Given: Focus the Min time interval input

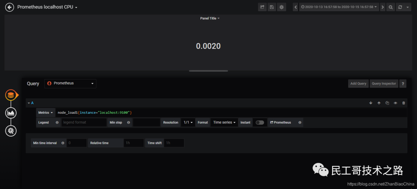Looking at the screenshot, I should [x=76, y=143].
